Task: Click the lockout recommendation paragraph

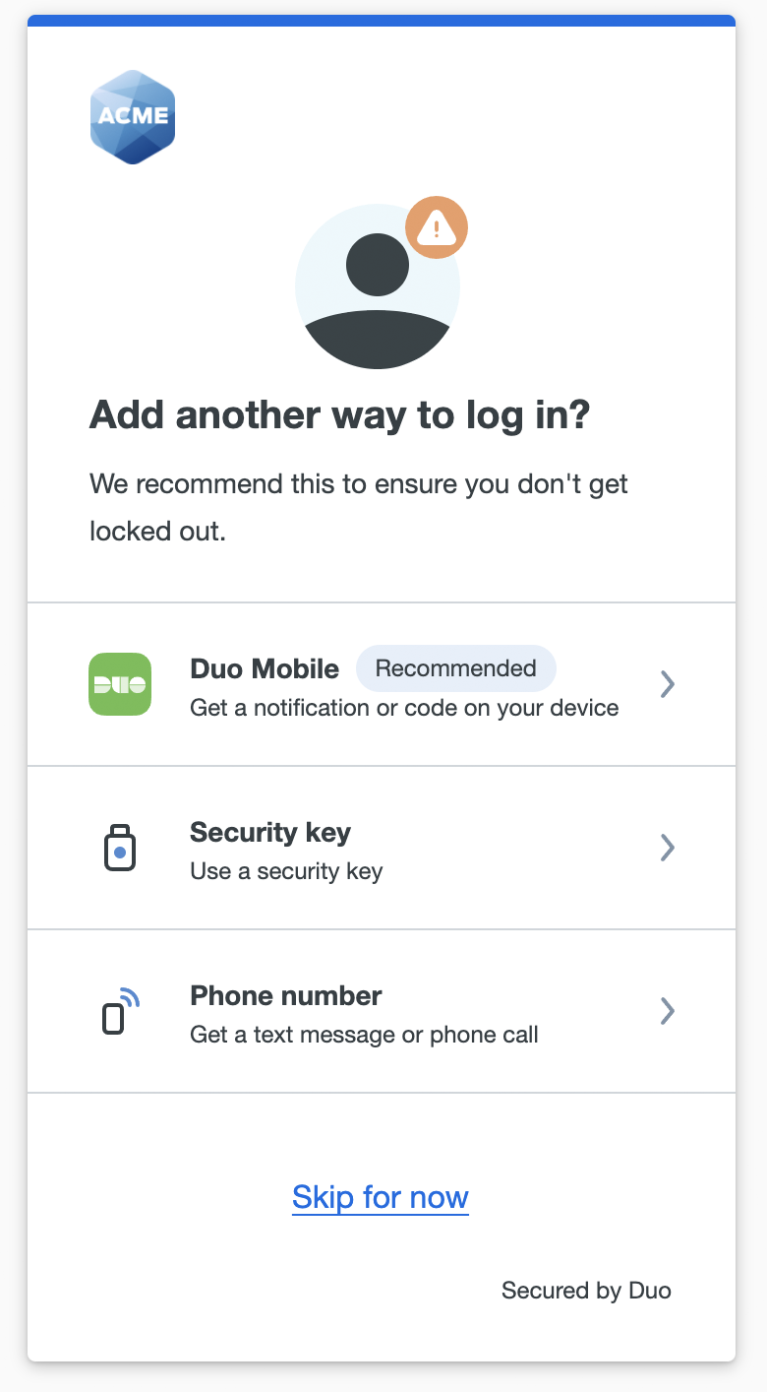Action: pyautogui.click(x=359, y=508)
